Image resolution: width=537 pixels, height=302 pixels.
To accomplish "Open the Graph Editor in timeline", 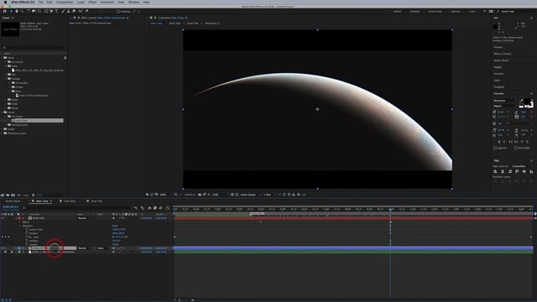I will 168,208.
